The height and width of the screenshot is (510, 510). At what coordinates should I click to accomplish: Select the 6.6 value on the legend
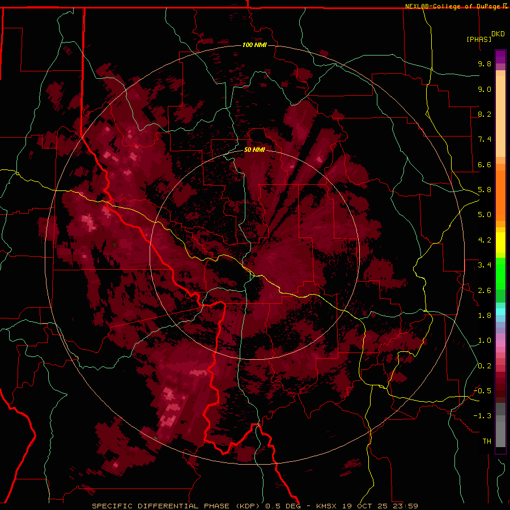click(484, 164)
